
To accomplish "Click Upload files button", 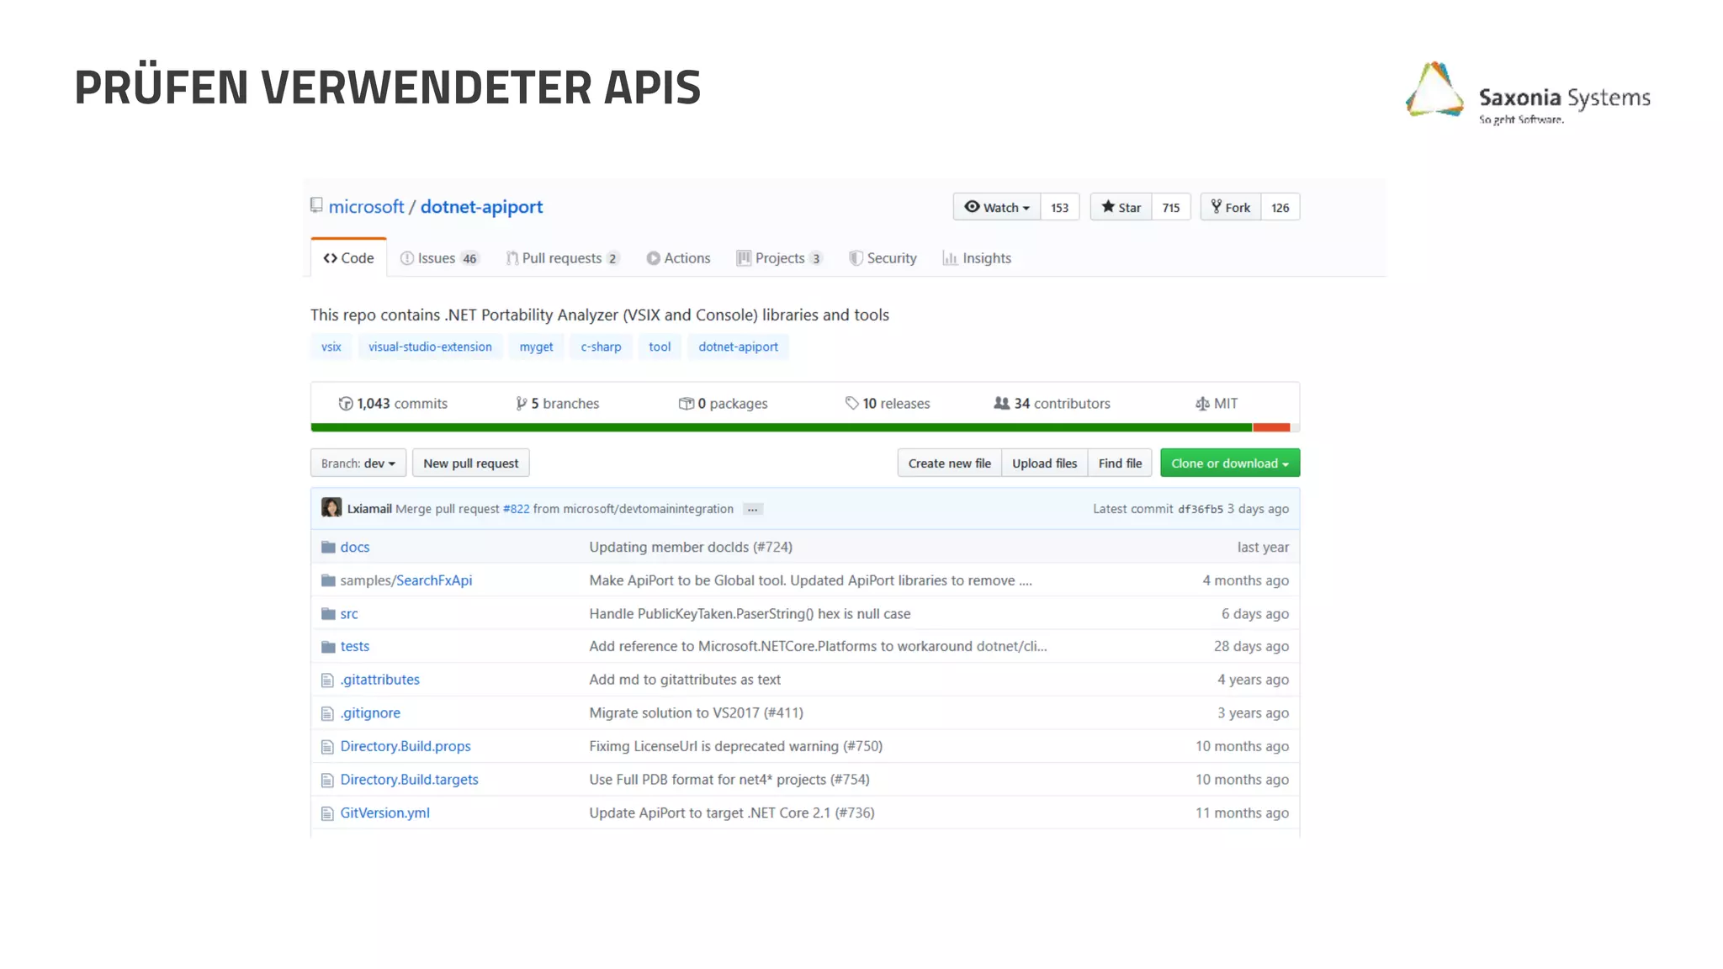I will pyautogui.click(x=1044, y=463).
